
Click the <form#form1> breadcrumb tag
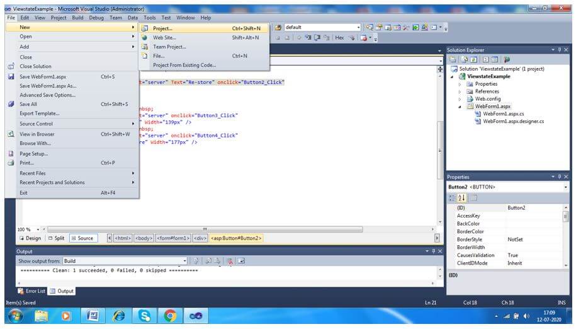coord(172,238)
